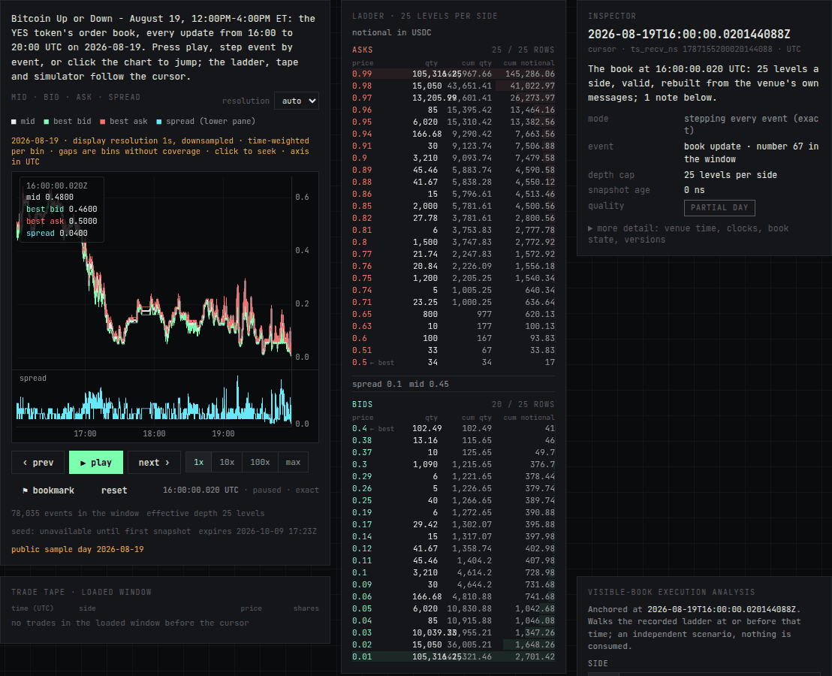Viewport: 832px width, 676px height.
Task: Click the green best bid legend swatch
Action: [x=46, y=122]
